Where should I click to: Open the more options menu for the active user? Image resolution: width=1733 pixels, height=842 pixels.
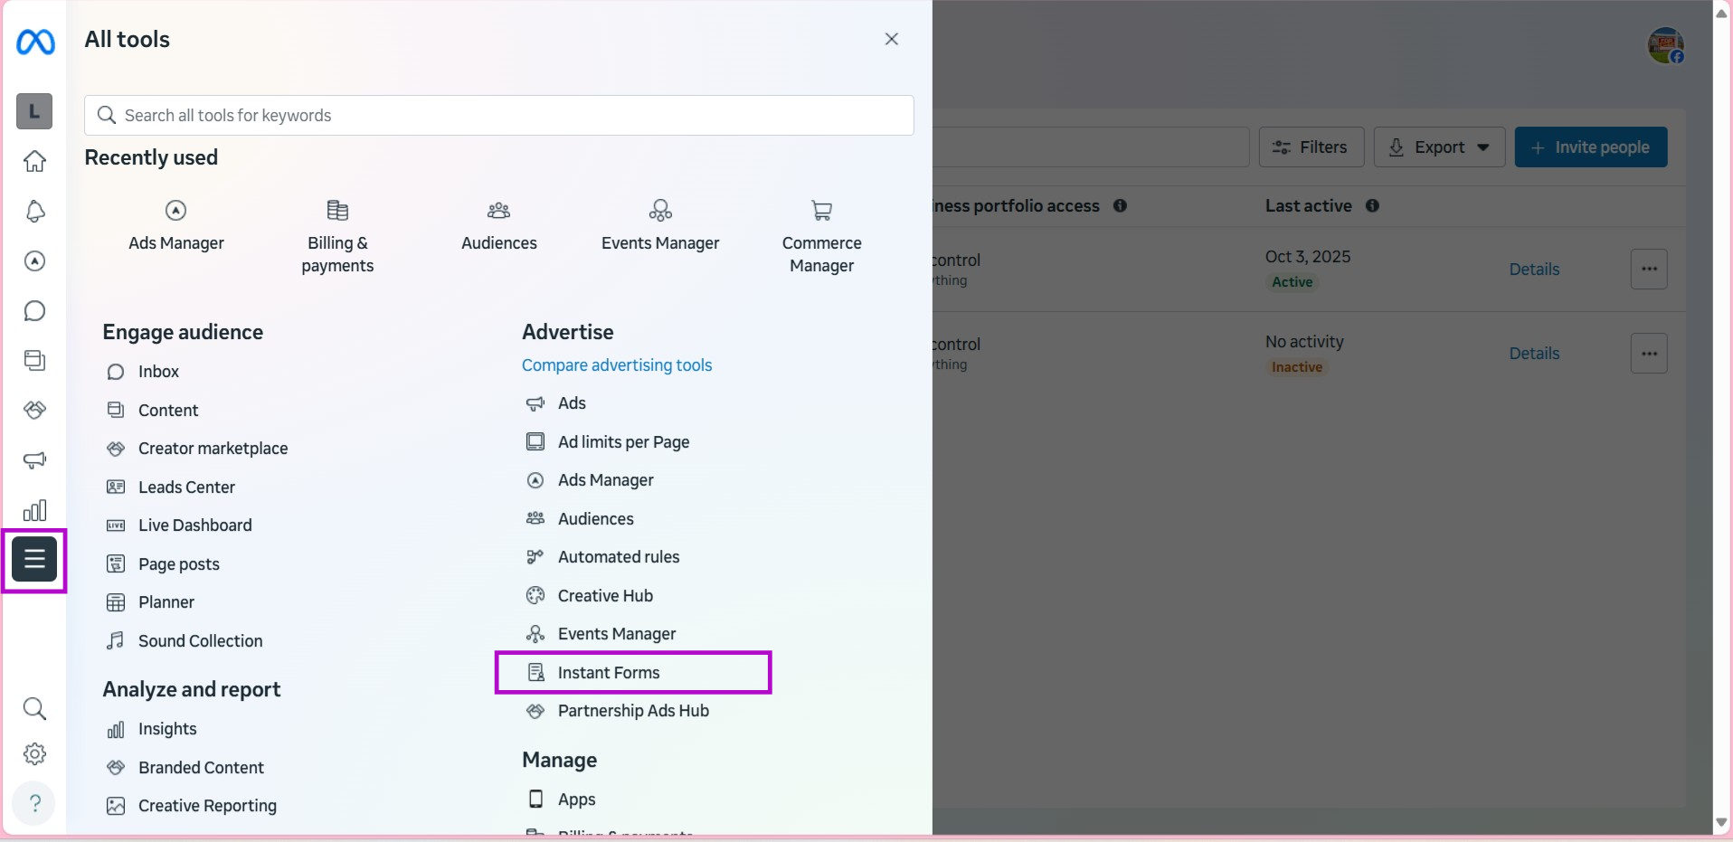(1648, 270)
